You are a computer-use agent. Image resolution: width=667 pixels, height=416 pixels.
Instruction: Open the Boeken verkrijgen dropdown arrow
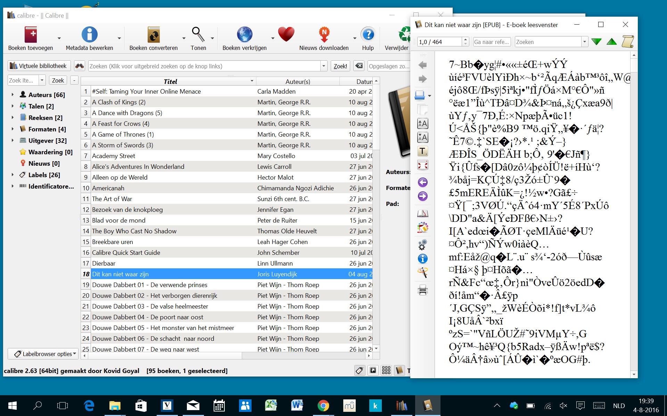273,38
